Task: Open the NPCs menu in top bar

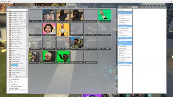Action: (9, 2)
